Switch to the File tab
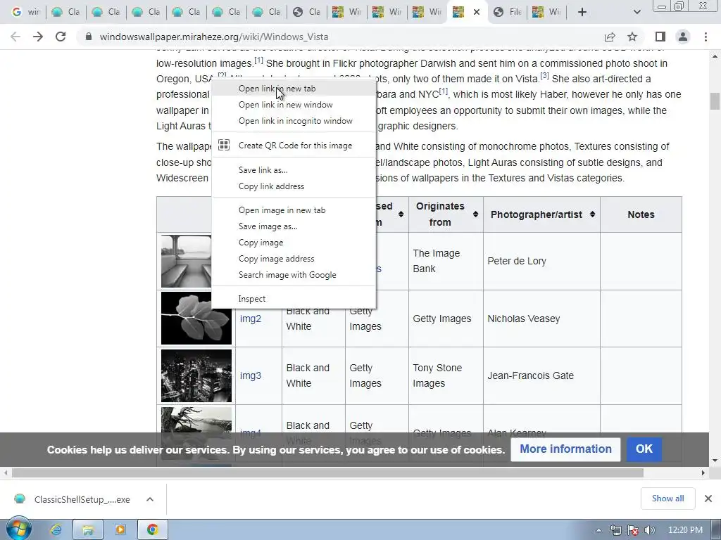This screenshot has width=721, height=540. tap(507, 12)
